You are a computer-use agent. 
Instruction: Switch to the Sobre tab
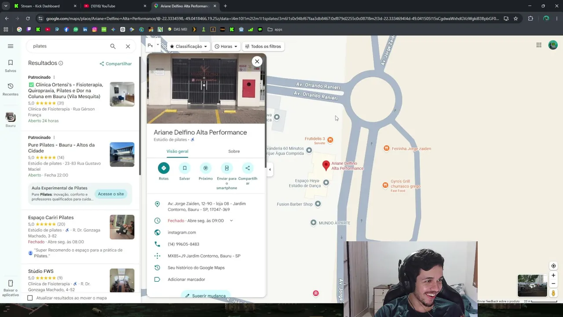[234, 151]
